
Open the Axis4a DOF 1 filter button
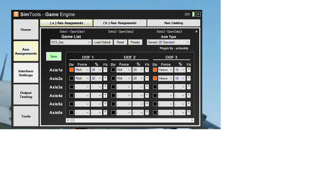click(105, 96)
